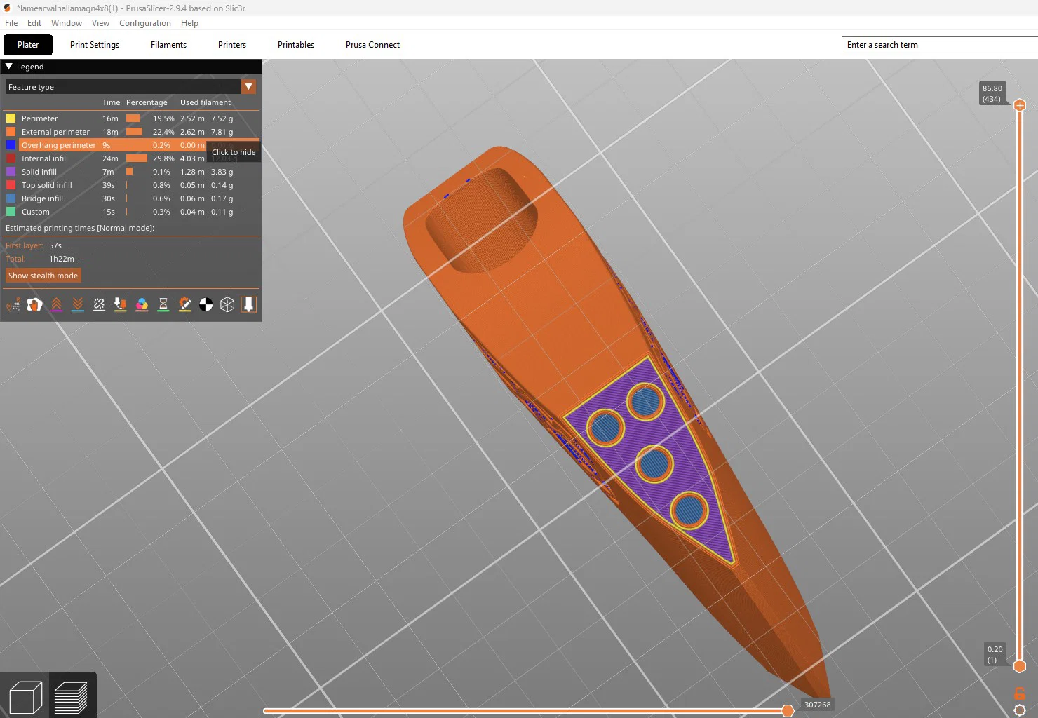Switch to the Print Settings tab
Viewport: 1038px width, 718px height.
(x=95, y=45)
